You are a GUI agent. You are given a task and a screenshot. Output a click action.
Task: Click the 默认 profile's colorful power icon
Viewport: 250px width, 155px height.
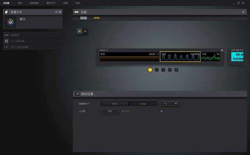pos(11,22)
